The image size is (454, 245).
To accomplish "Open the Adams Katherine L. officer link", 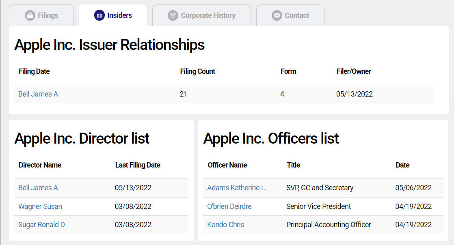I will [x=237, y=188].
